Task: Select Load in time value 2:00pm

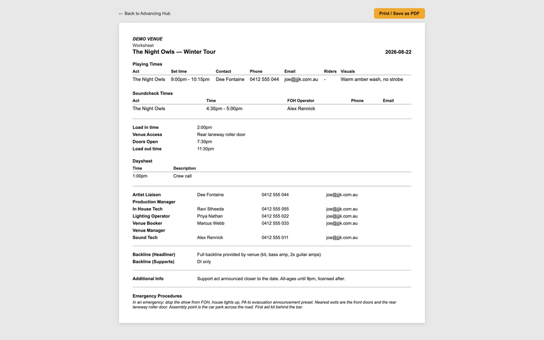Action: [x=204, y=128]
